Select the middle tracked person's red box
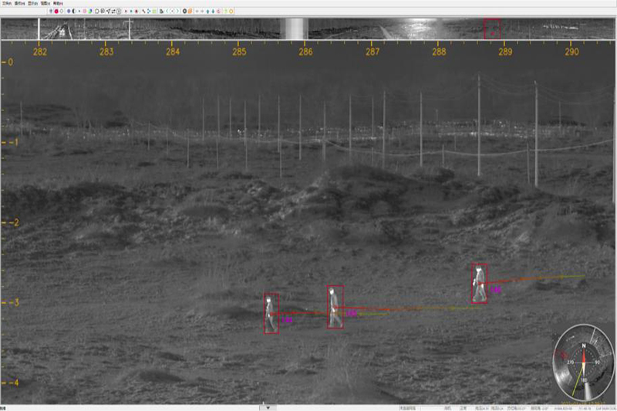 [335, 306]
